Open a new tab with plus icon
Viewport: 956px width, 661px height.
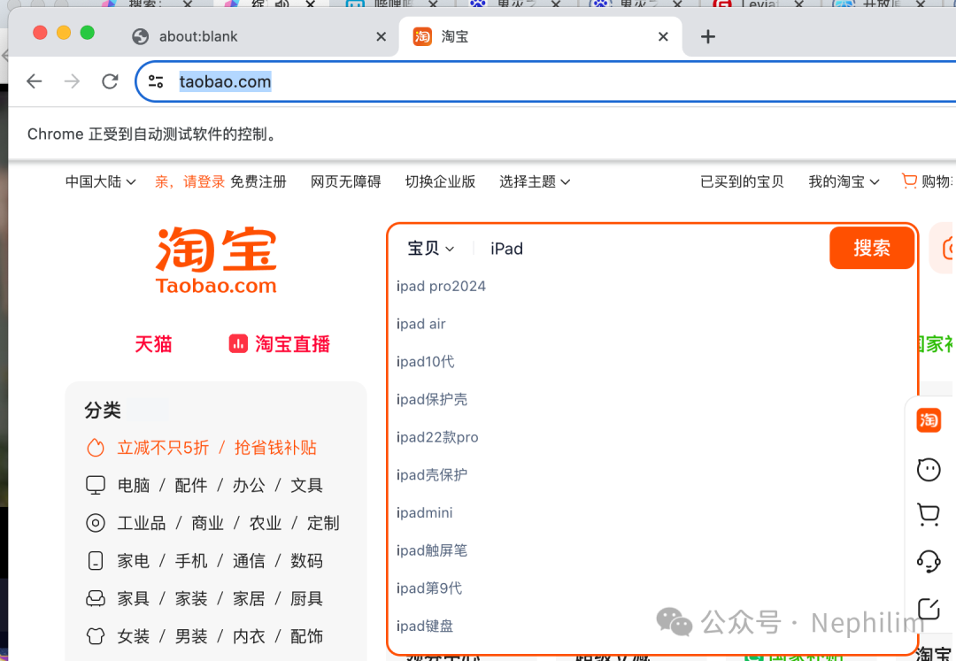(x=708, y=36)
